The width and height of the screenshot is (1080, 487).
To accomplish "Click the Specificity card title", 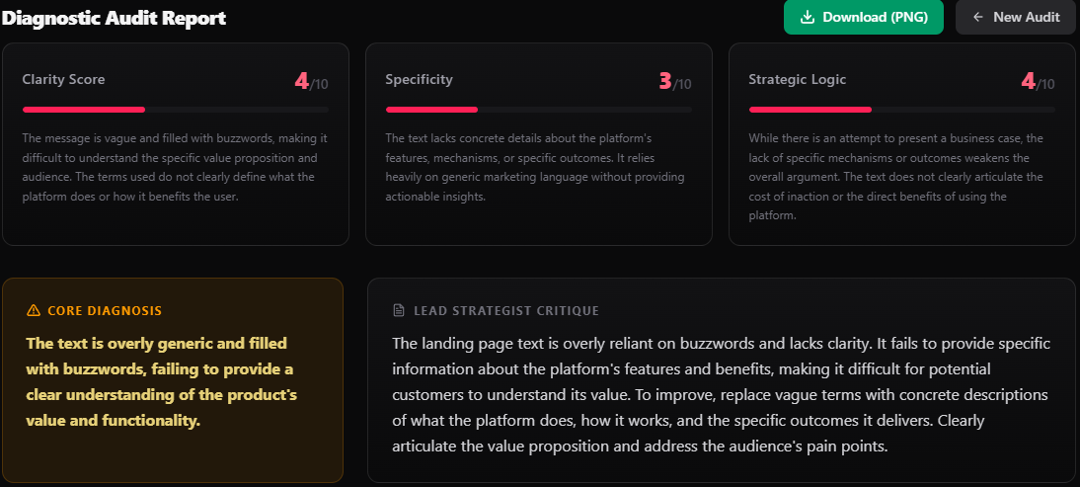I will point(419,79).
